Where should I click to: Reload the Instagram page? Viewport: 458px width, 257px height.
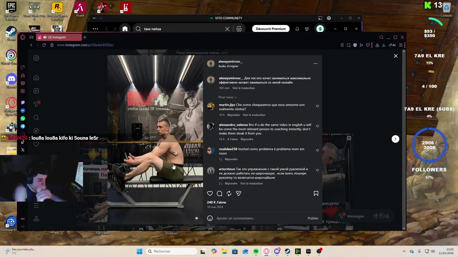tap(44, 45)
